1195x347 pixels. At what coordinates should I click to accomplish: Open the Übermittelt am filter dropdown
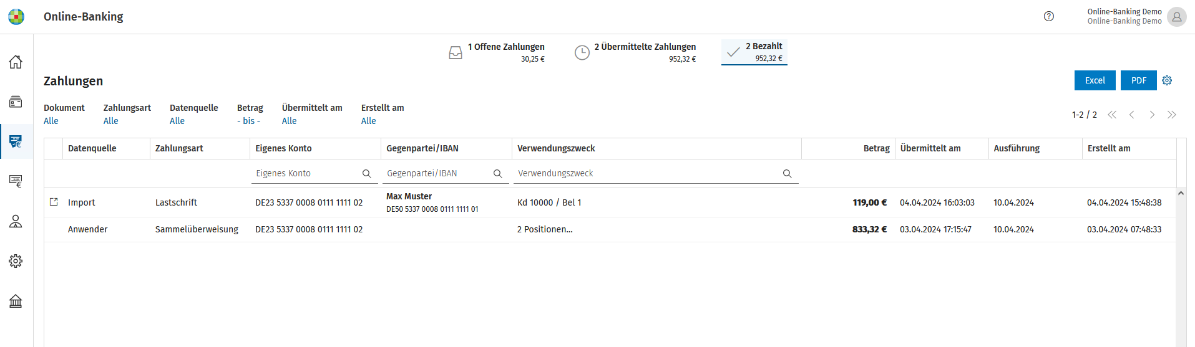pyautogui.click(x=290, y=121)
